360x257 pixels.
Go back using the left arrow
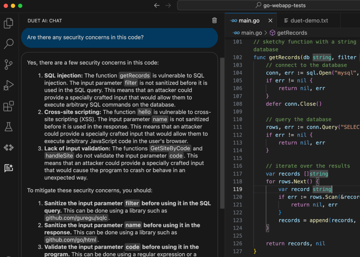[157, 5]
